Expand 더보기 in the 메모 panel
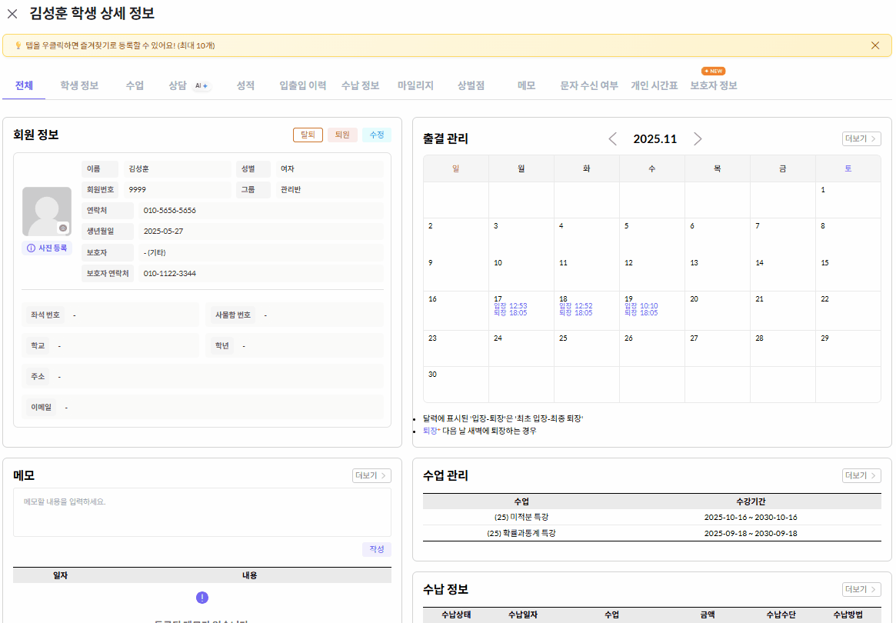Screen dimensions: 896x623 pos(371,476)
